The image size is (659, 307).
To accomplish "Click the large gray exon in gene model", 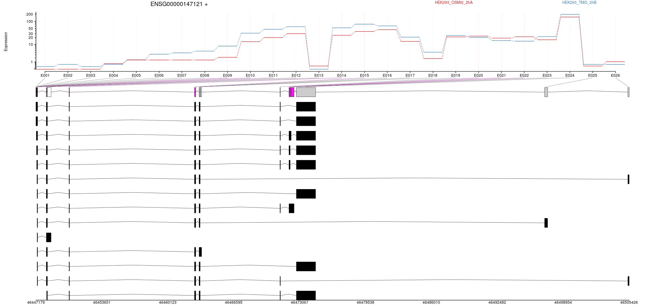I will (x=306, y=92).
